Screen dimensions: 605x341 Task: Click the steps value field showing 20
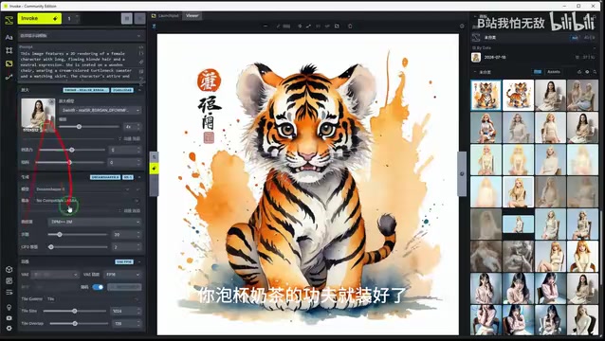click(126, 234)
